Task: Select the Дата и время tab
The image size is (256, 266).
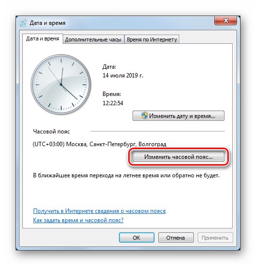Action: pyautogui.click(x=43, y=39)
